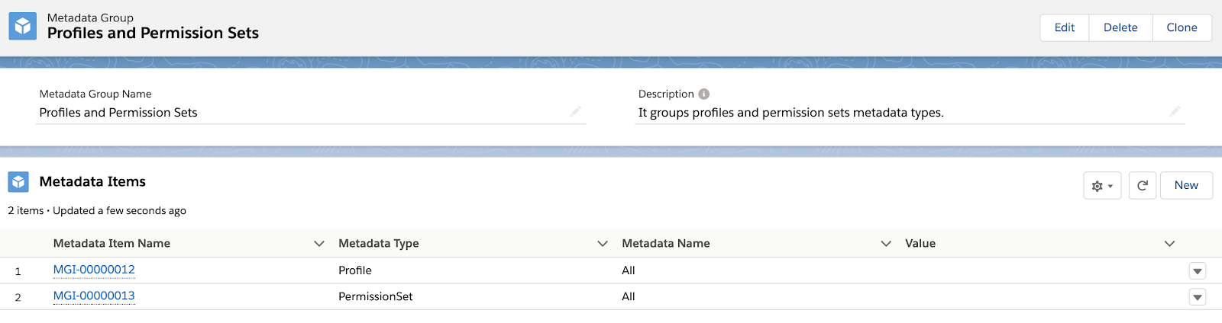Delete this Metadata Group
The width and height of the screenshot is (1222, 323).
coord(1120,27)
